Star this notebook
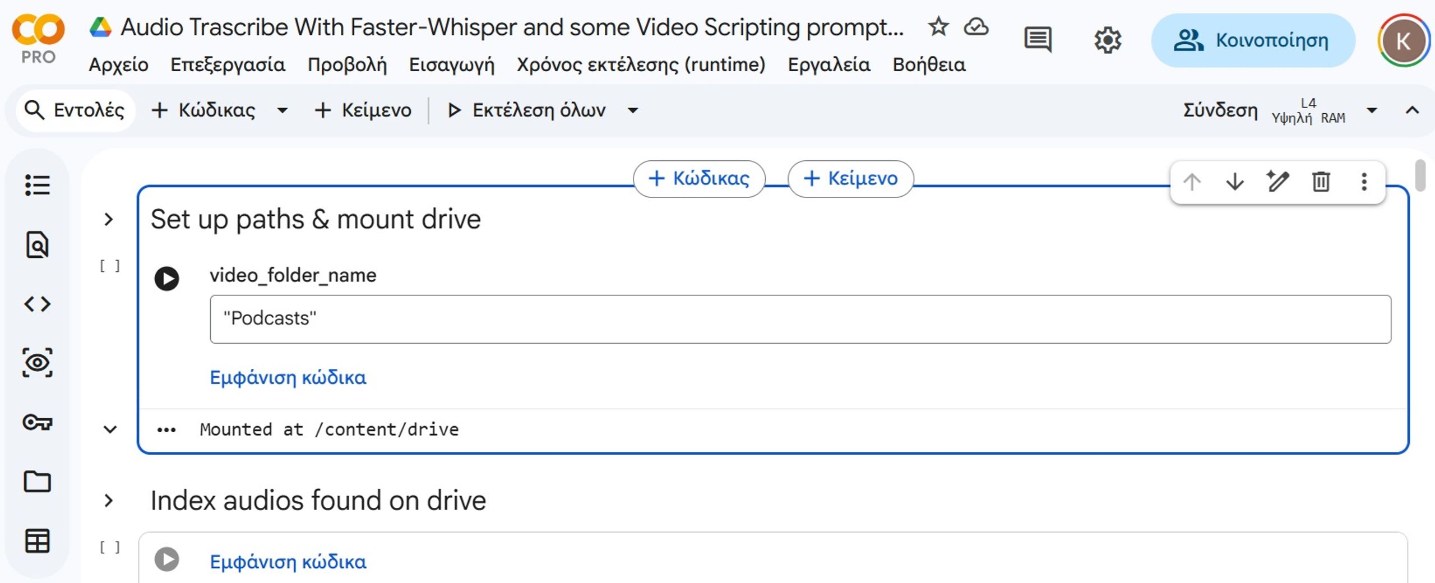 click(938, 26)
